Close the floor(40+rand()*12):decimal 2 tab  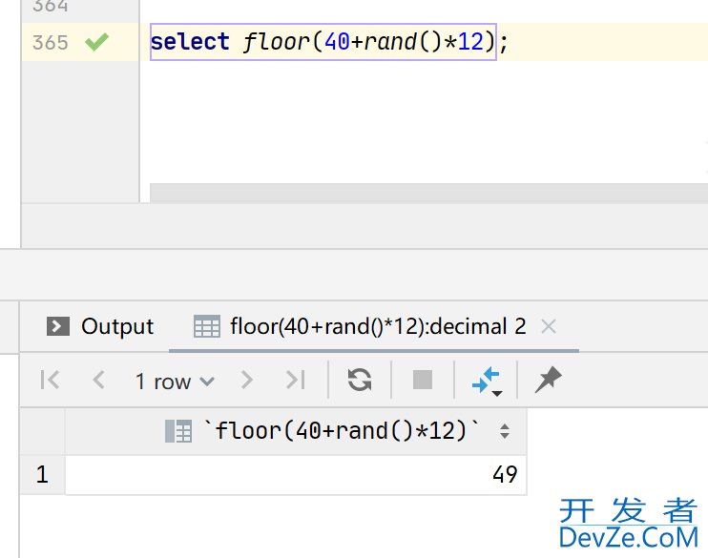[549, 326]
